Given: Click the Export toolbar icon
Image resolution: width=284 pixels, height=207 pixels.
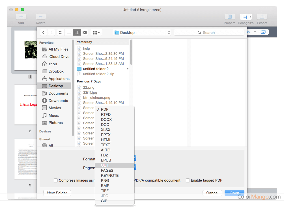Looking at the screenshot, I should pos(262,17).
